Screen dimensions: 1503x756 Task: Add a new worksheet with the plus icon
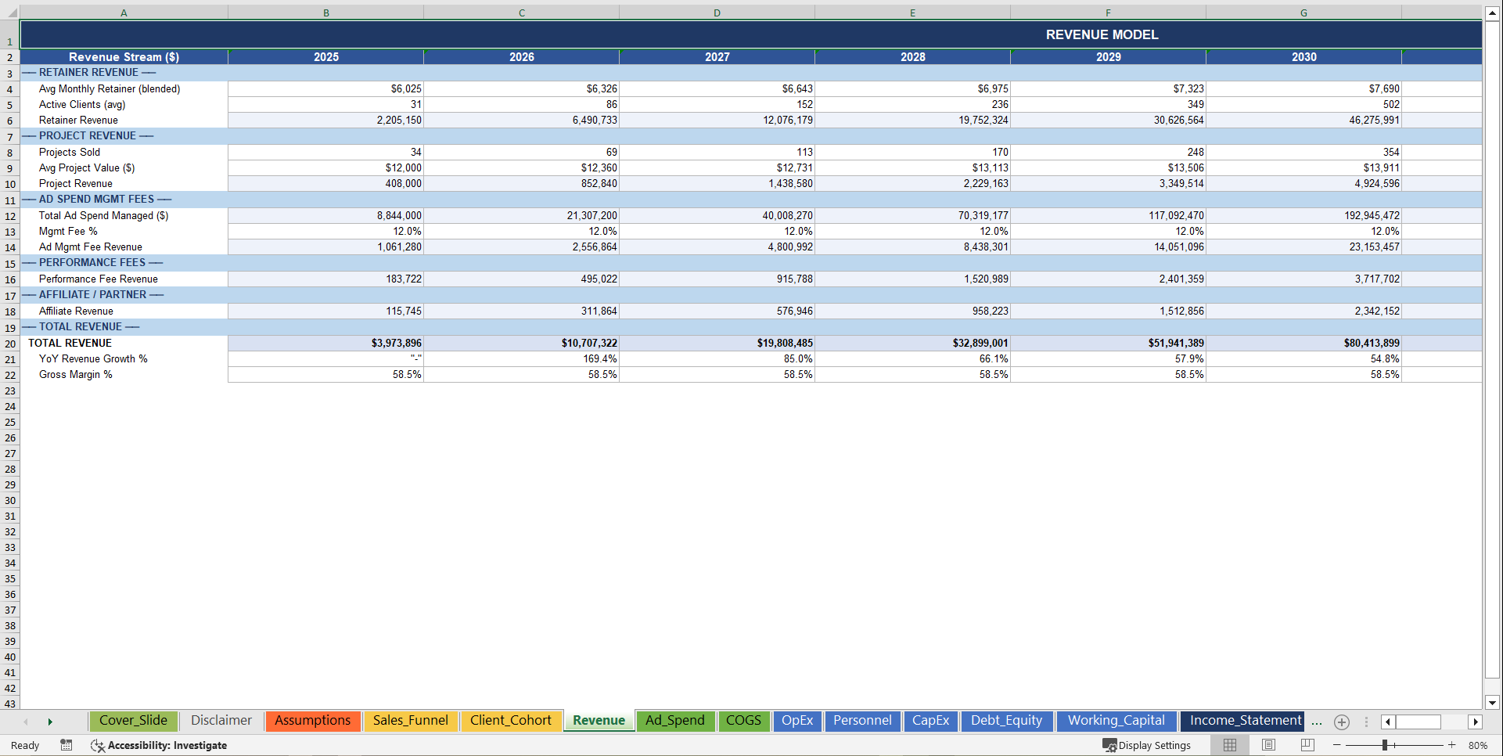1342,722
